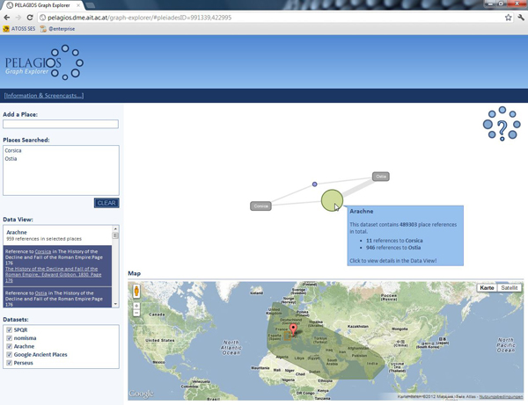Click the Pelagios Graph Explorer logo
Viewport: 528px width, 405px height.
[44, 63]
